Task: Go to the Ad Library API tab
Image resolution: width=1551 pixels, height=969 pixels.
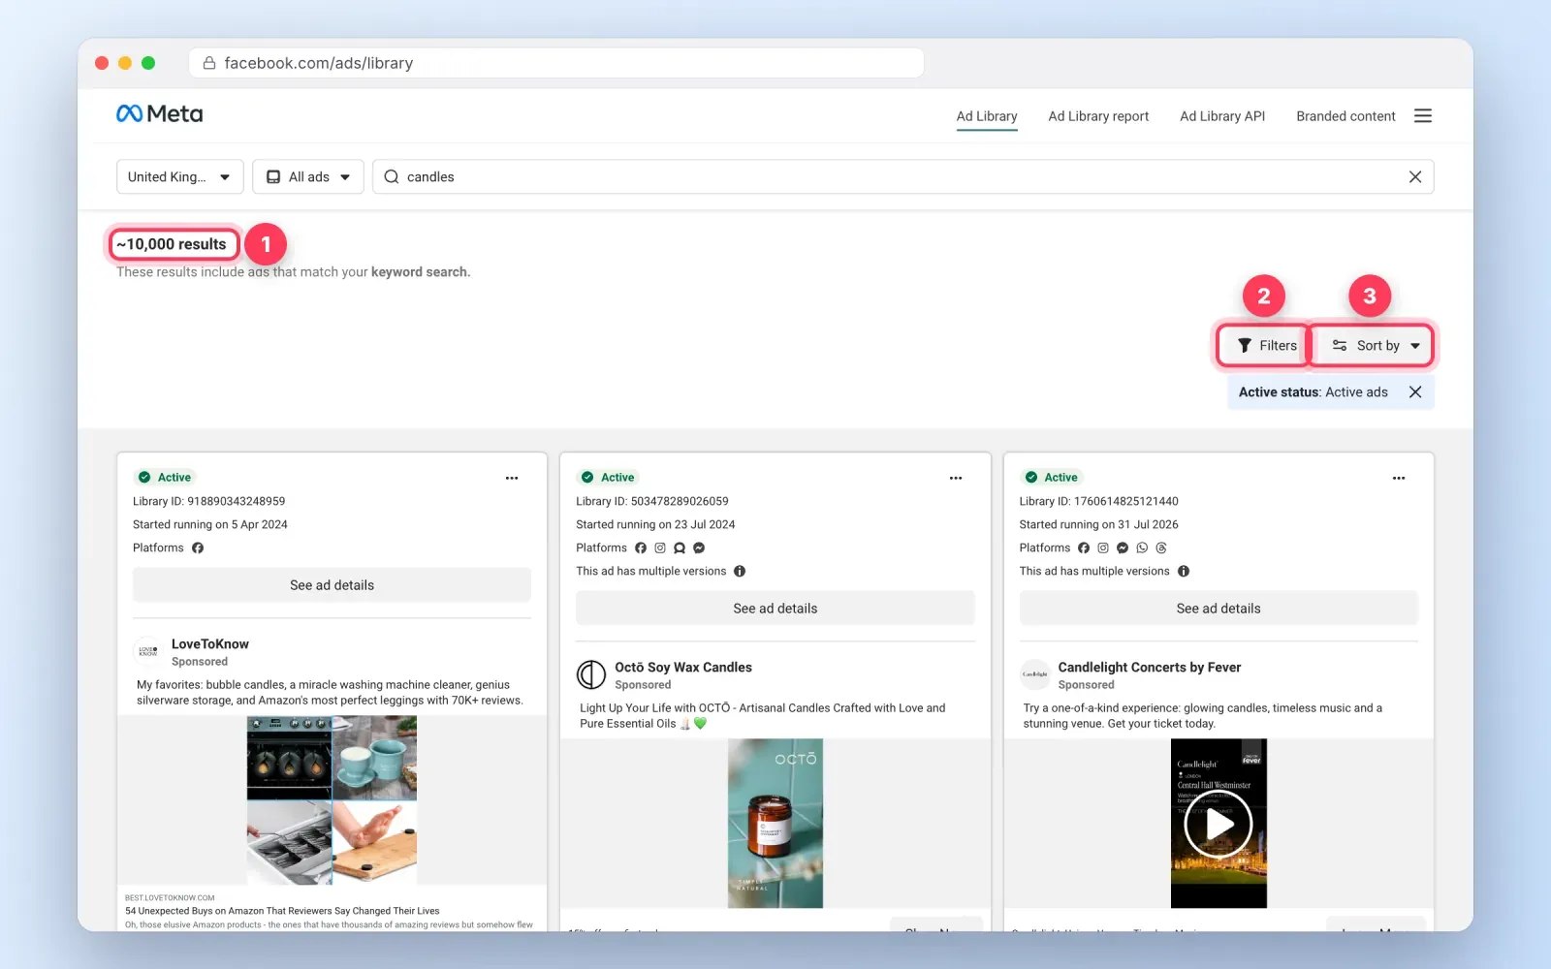Action: click(x=1222, y=116)
